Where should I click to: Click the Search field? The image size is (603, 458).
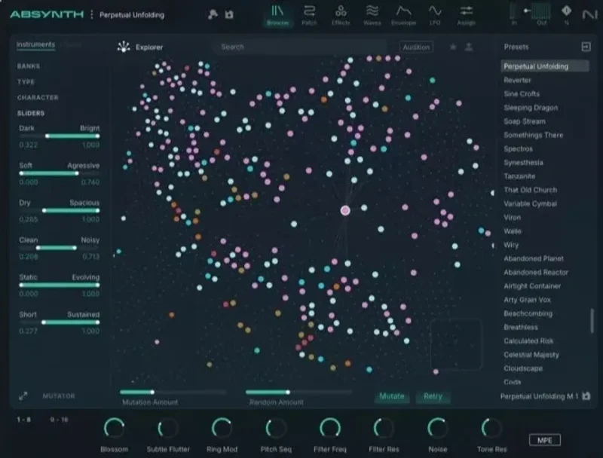(300, 47)
